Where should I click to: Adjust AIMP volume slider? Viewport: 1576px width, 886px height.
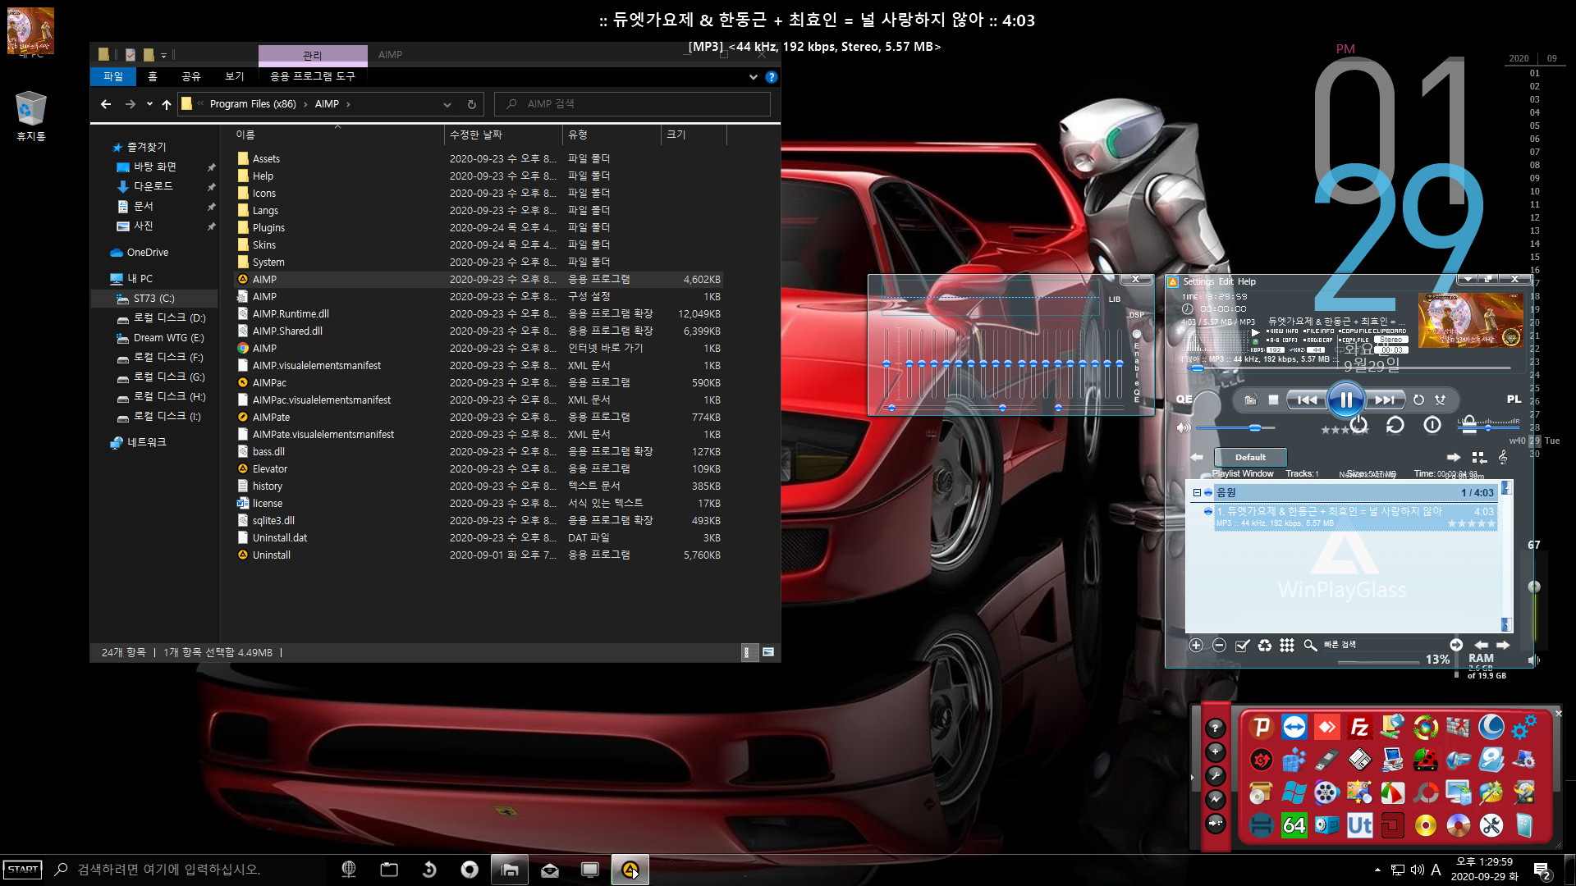[1235, 427]
